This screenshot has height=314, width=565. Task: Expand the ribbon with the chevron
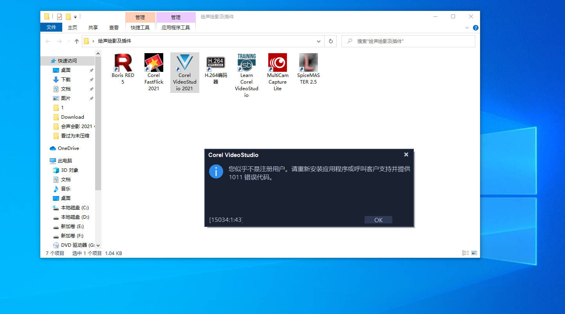point(467,28)
